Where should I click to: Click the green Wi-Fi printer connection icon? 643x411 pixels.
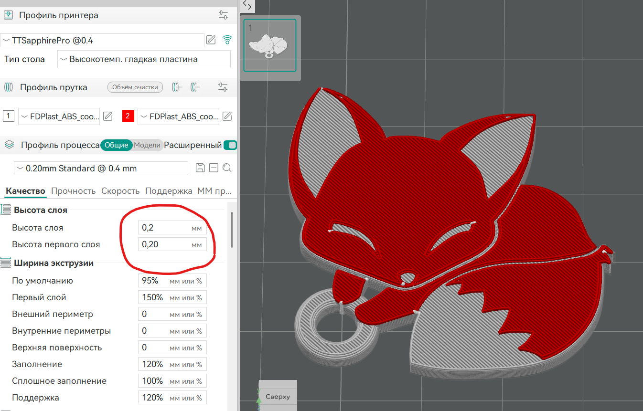pyautogui.click(x=228, y=40)
